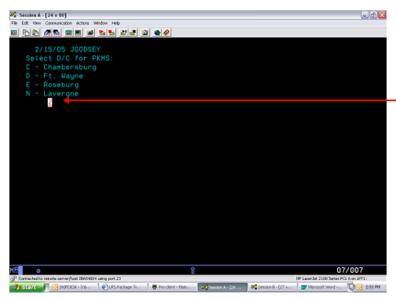
Task: Click the 'Connected to remote server' status text
Action: click(x=70, y=278)
